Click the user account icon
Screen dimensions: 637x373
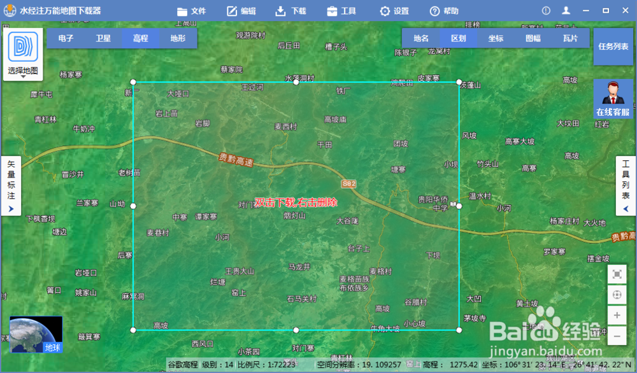pos(566,11)
